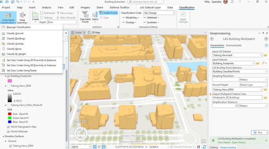Expand the Synthetic flag dropdown
This screenshot has height=149, width=269.
(151, 22)
